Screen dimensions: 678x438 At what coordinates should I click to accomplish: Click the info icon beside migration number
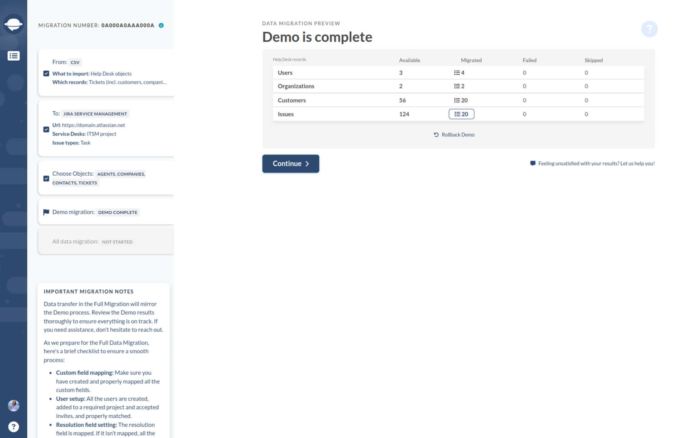tap(161, 25)
